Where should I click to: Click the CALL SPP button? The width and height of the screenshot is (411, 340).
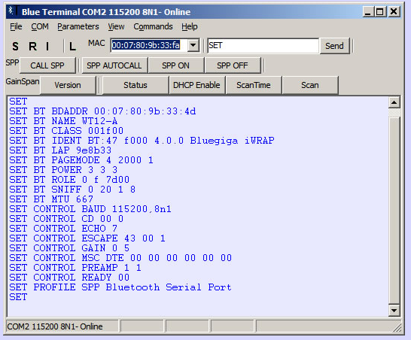click(x=47, y=65)
